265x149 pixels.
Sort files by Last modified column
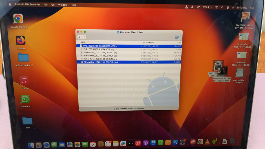pyautogui.click(x=147, y=43)
